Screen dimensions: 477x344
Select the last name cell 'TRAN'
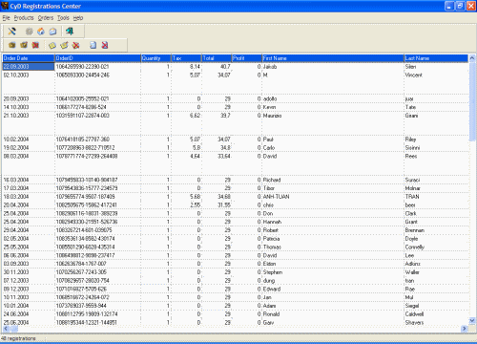[x=436, y=197]
